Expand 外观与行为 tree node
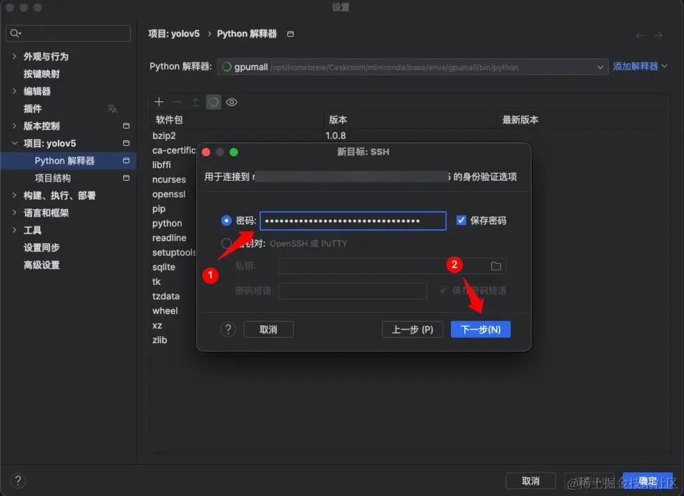Viewport: 684px width, 496px height. (x=15, y=56)
